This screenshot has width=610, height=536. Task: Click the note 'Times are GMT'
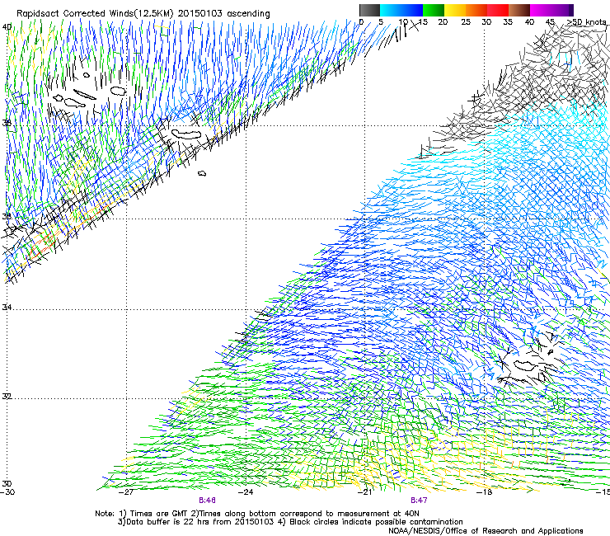tap(157, 514)
